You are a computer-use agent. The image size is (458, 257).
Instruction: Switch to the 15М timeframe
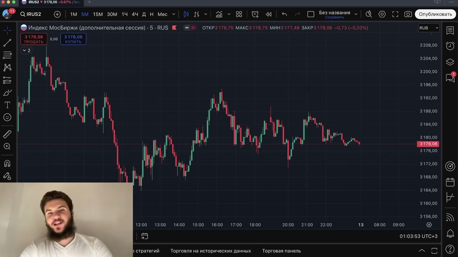(98, 14)
